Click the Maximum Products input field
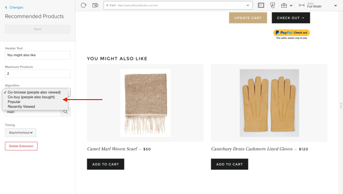This screenshot has height=194, width=343. 38,74
